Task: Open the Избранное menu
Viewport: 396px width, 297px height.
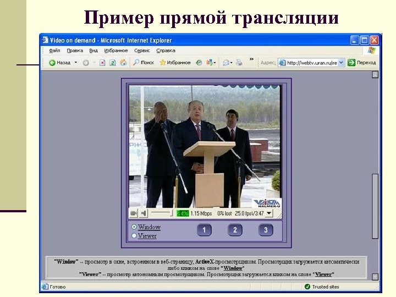Action: pos(116,51)
